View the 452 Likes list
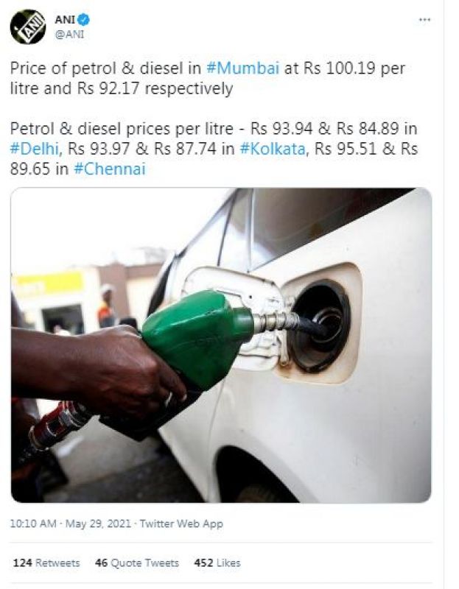 click(x=217, y=562)
